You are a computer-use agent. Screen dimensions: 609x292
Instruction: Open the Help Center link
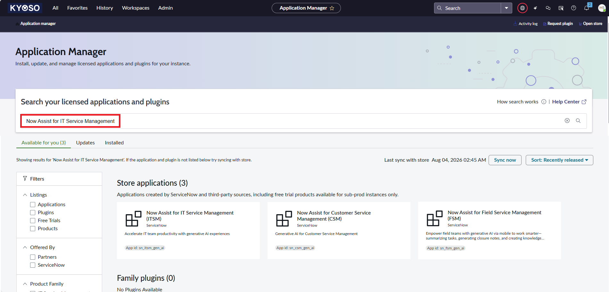pyautogui.click(x=569, y=102)
